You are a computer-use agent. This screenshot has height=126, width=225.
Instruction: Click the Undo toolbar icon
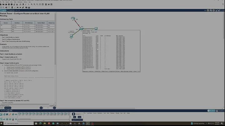(26, 4)
